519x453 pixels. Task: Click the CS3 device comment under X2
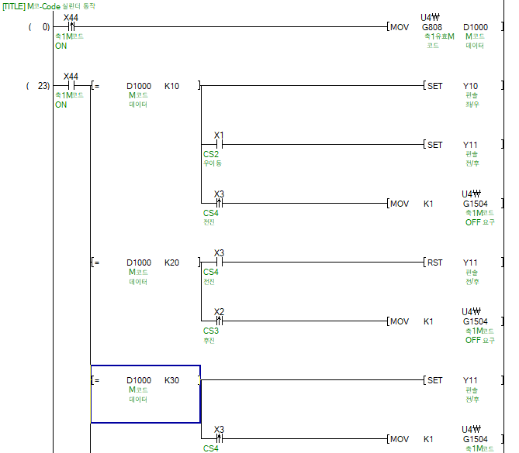coord(211,335)
